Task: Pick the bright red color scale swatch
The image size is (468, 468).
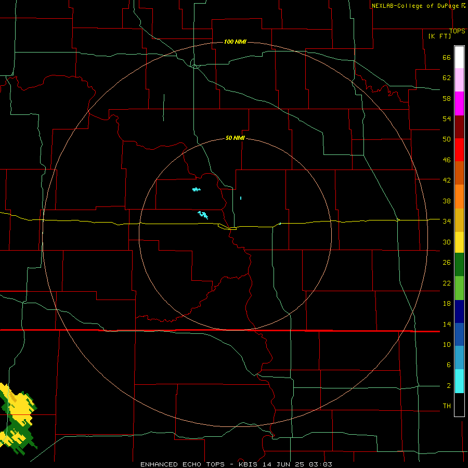Action: tap(459, 150)
